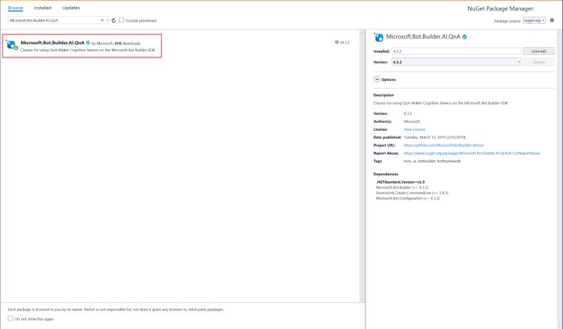Click the Installed version field

coord(456,51)
